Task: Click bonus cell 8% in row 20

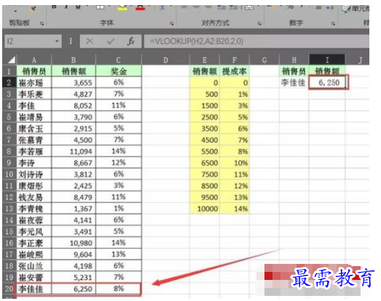Action: 119,289
